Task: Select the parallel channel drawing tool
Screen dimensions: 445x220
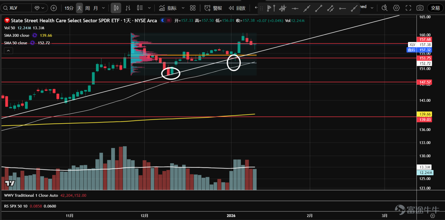Action: 330,8
